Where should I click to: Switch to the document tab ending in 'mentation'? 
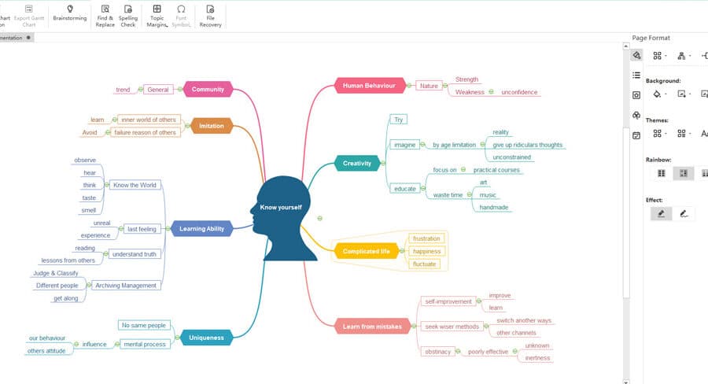11,38
